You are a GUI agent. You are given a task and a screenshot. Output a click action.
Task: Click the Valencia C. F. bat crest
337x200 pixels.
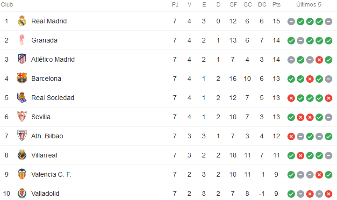pyautogui.click(x=22, y=174)
